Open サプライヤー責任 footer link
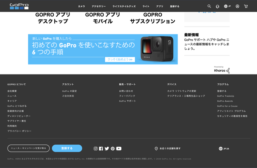The height and width of the screenshot is (168, 257). coord(17,121)
